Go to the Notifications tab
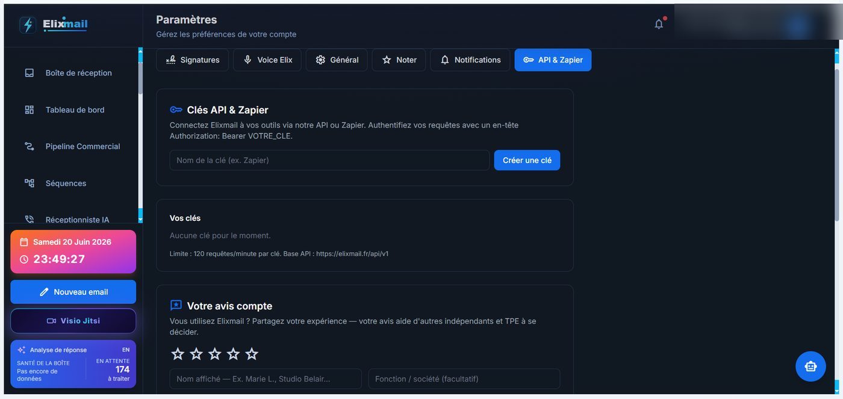Screen dimensions: 843x399 tap(470, 60)
